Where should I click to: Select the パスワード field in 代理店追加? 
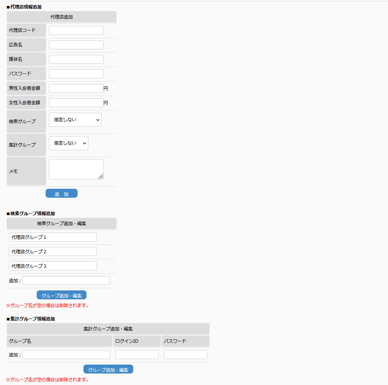point(76,74)
